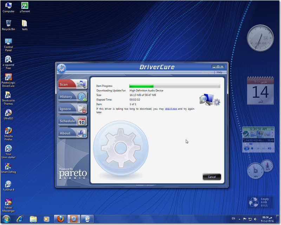Select the texts folder on desktop

click(25, 25)
